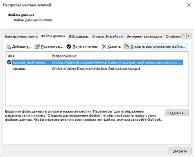Click Открыть расположение файла... text
The width and height of the screenshot is (194, 157).
coord(158,46)
